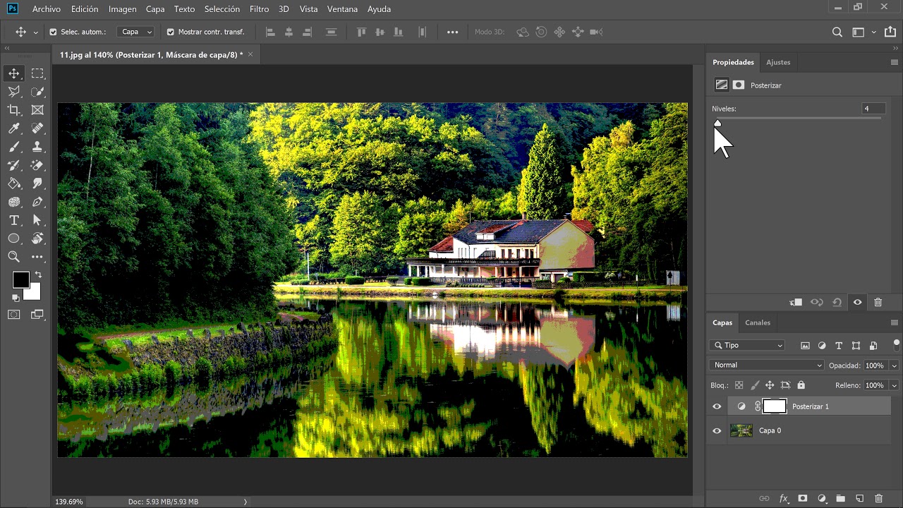Hide the Capa 0 layer
This screenshot has width=903, height=508.
[x=717, y=430]
